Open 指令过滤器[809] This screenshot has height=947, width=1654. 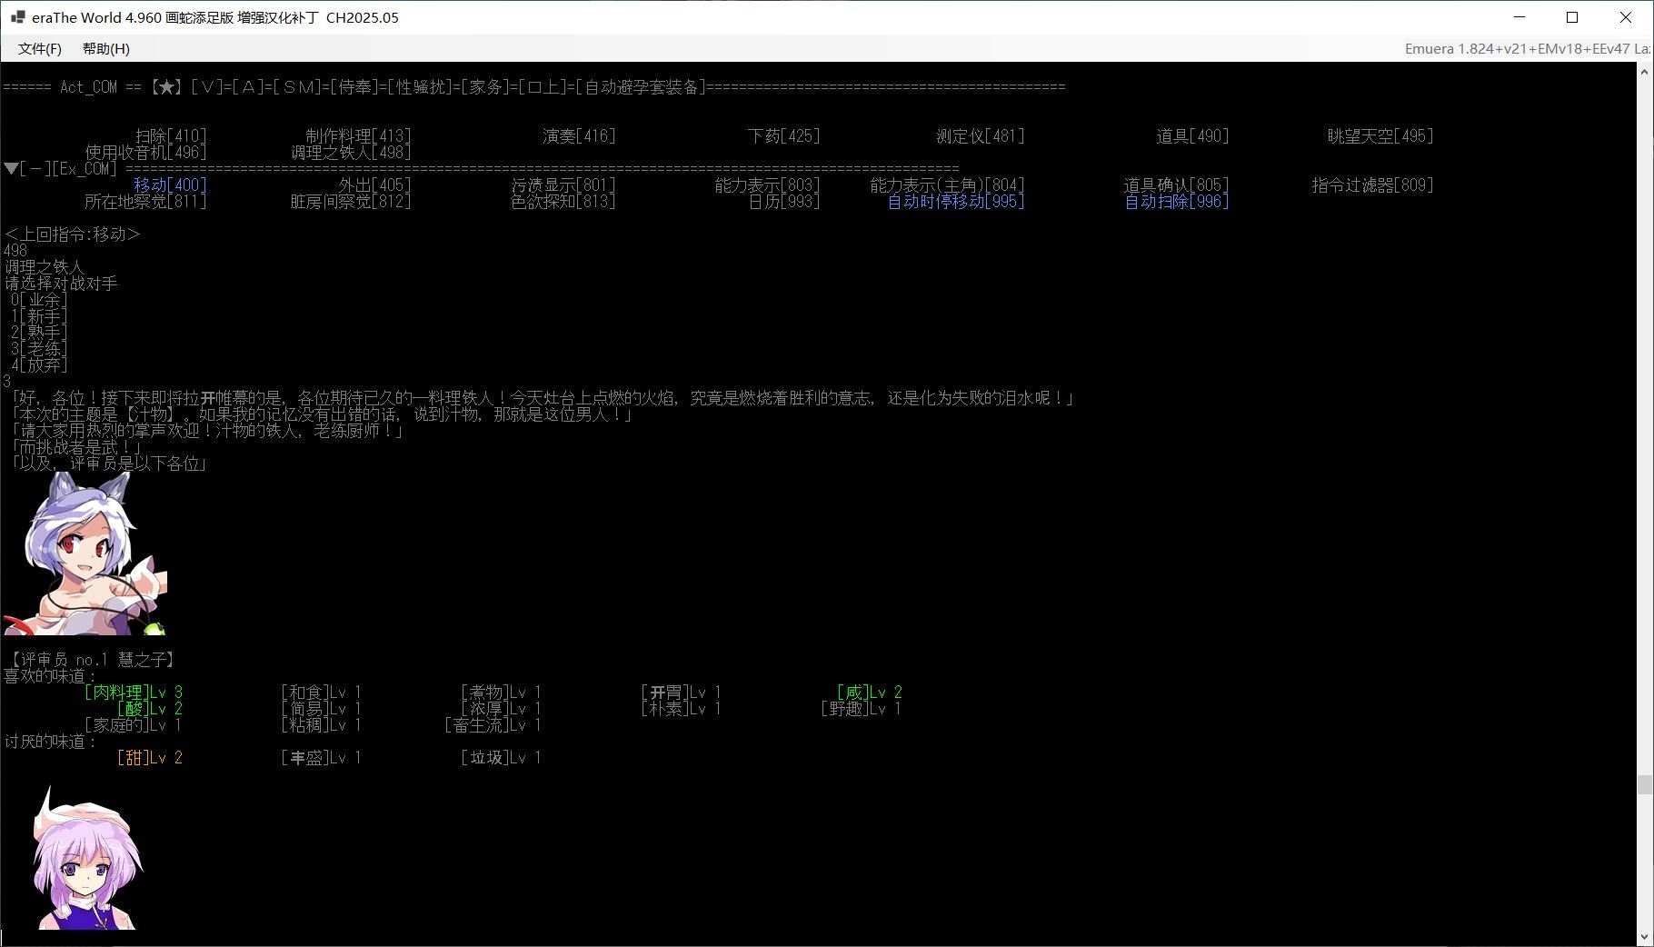click(1372, 185)
